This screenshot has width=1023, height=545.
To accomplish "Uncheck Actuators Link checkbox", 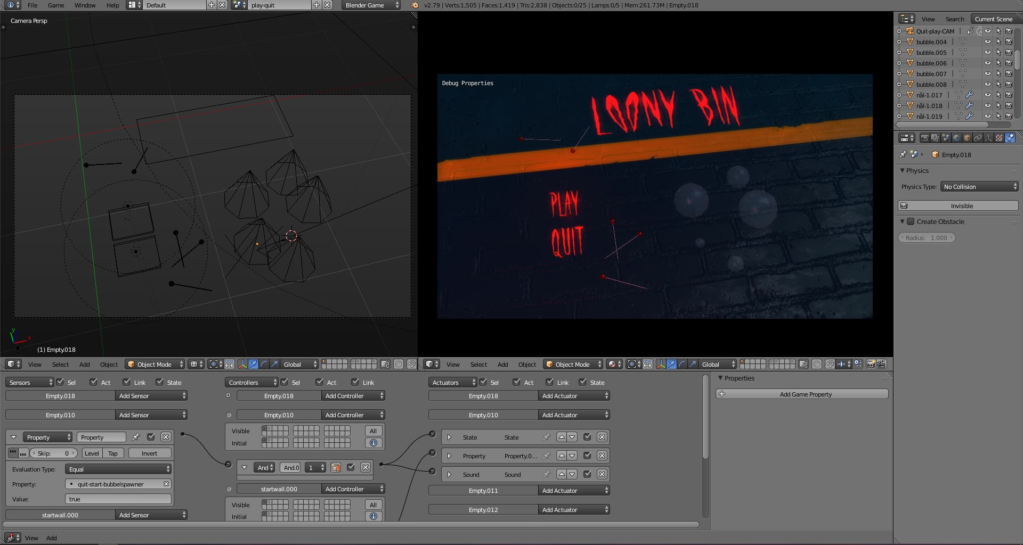I will [x=550, y=382].
